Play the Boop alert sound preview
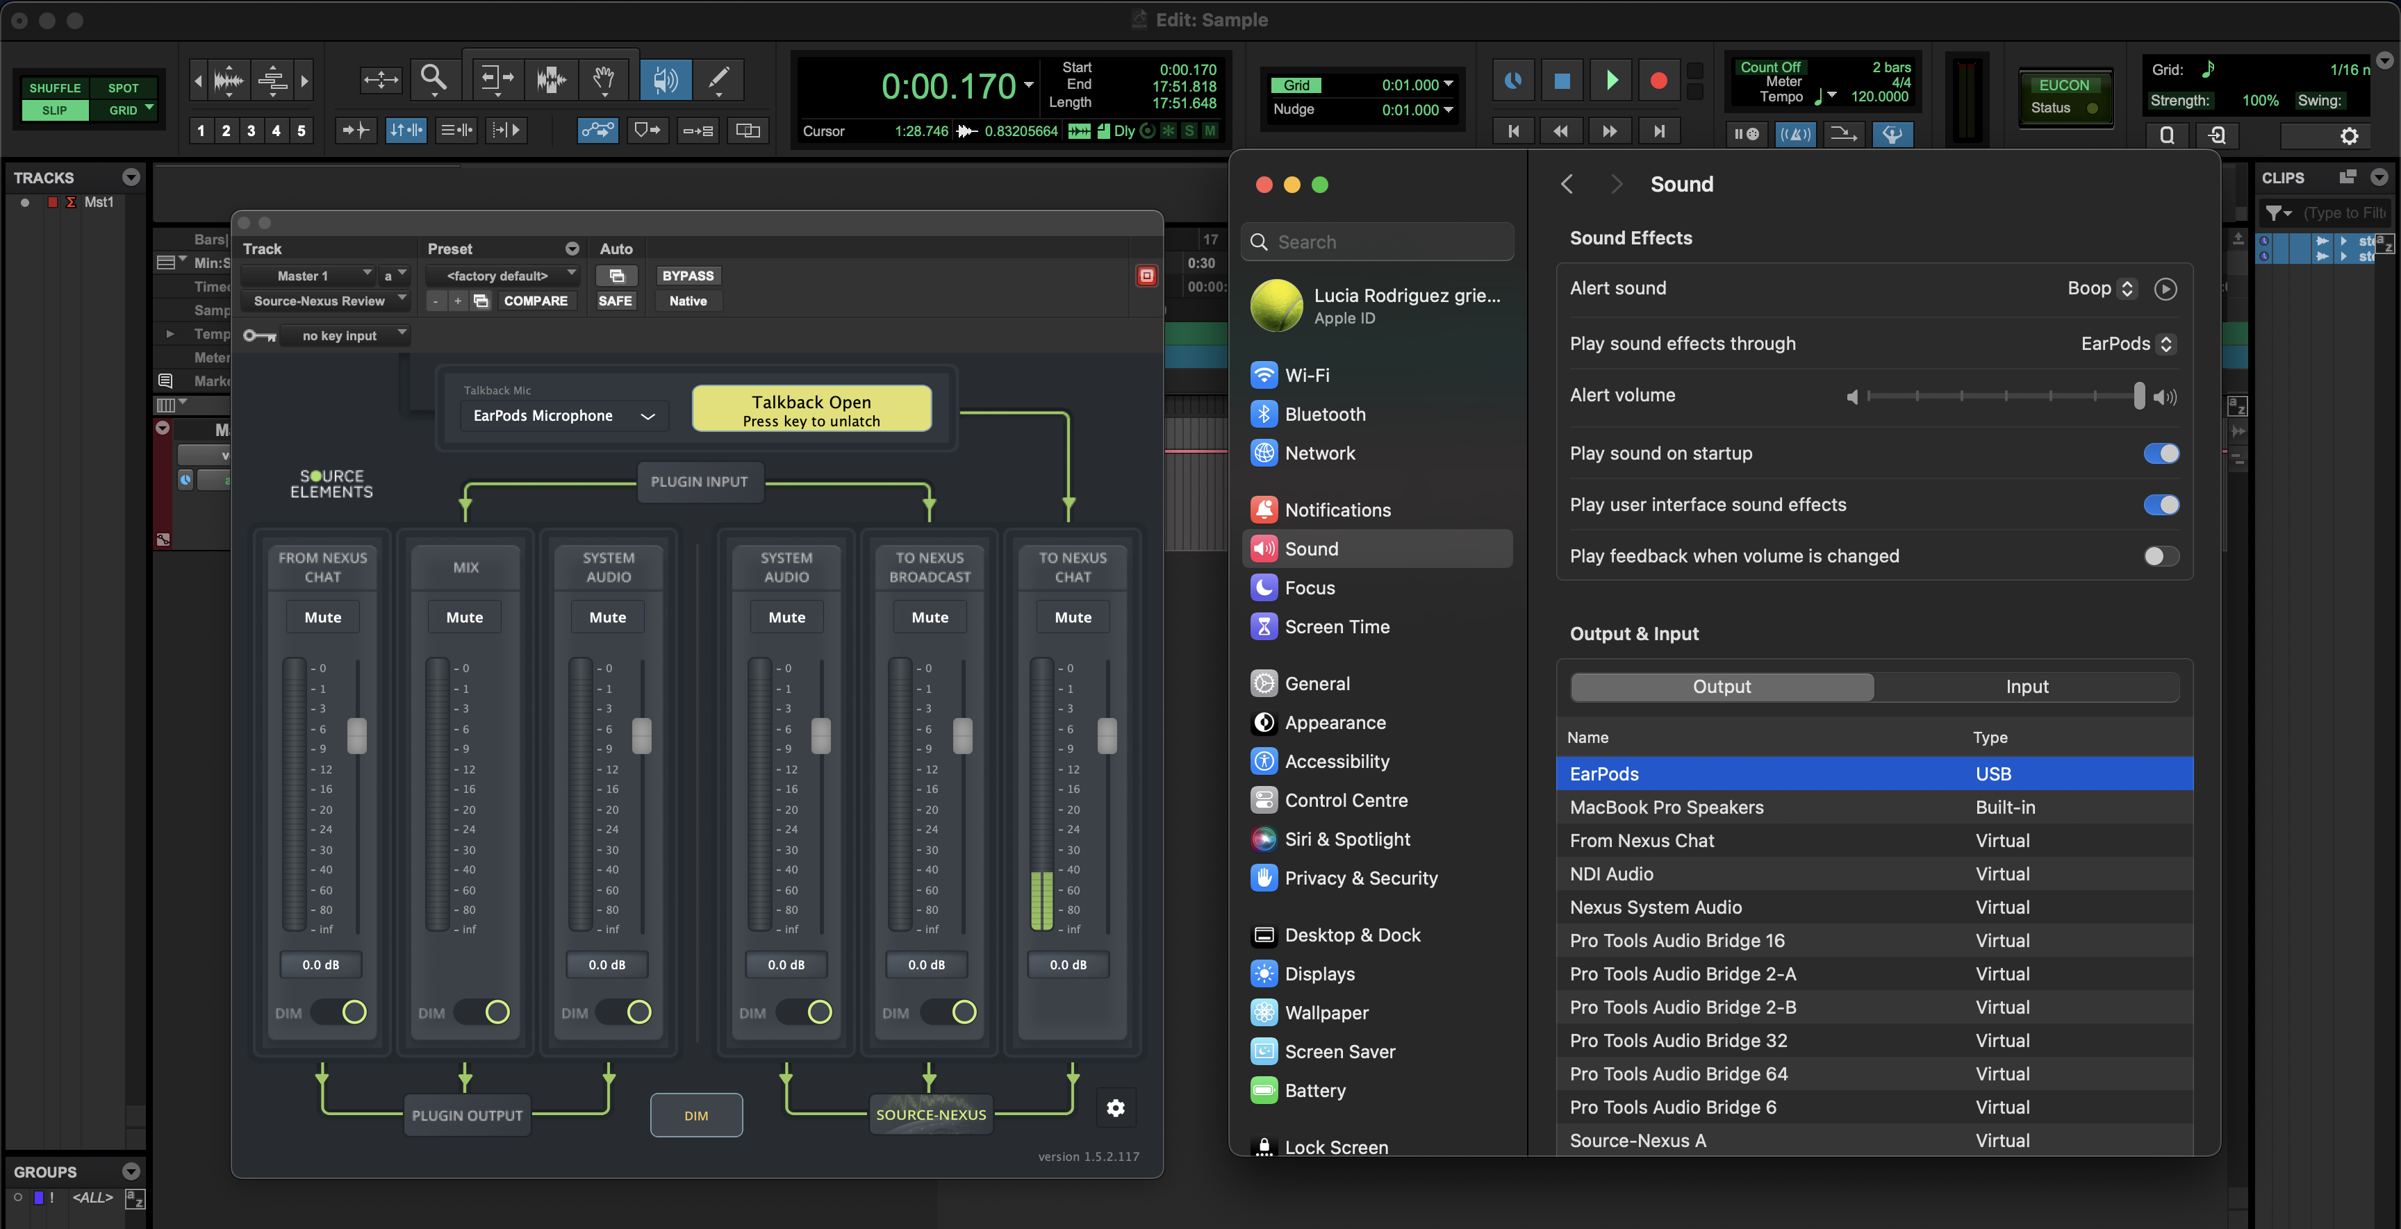The height and width of the screenshot is (1229, 2401). (x=2164, y=289)
